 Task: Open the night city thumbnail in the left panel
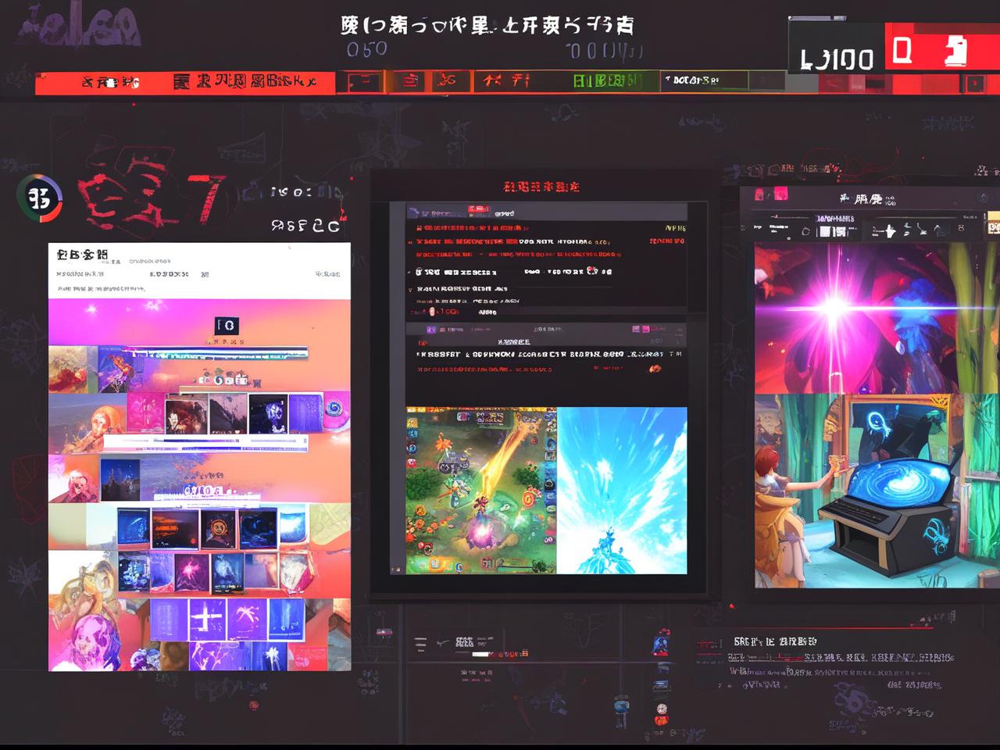[x=120, y=479]
